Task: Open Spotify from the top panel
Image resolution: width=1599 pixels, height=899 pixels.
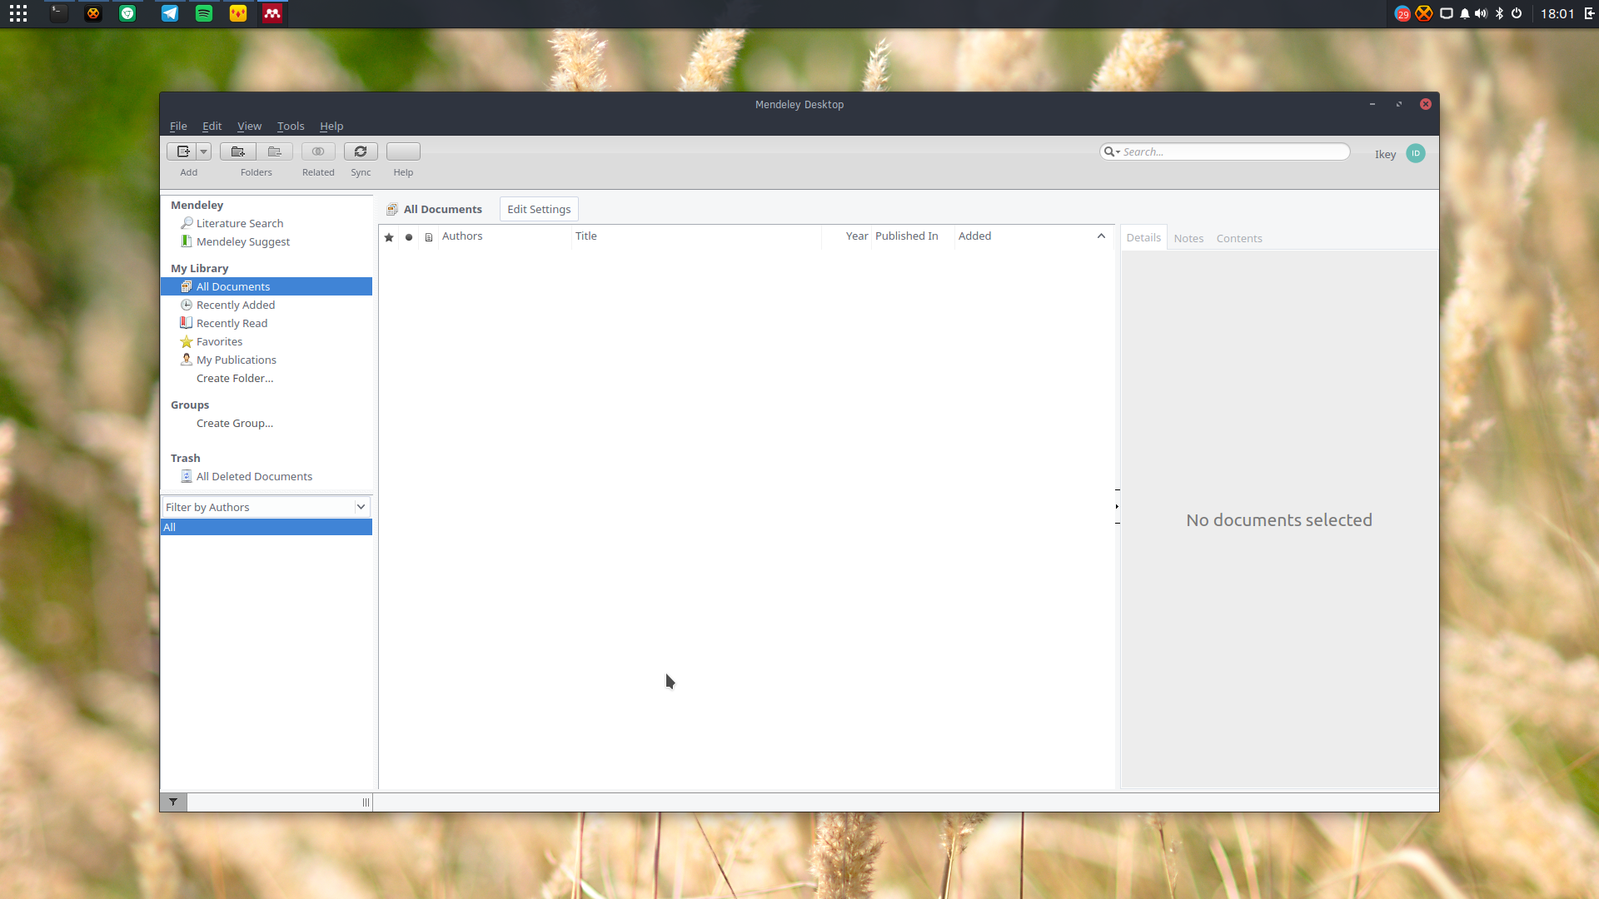Action: click(204, 13)
